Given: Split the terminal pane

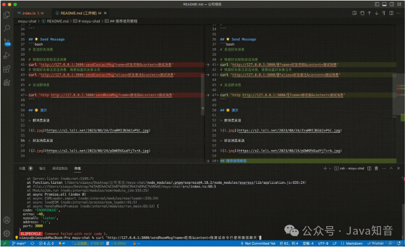Looking at the screenshot, I should point(369,169).
